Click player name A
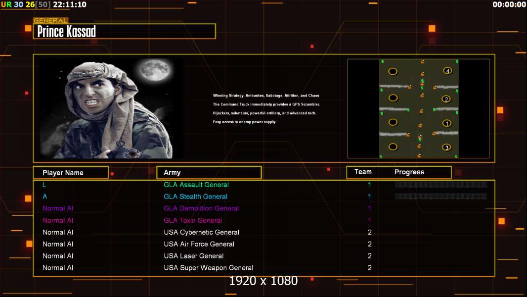 click(x=44, y=197)
